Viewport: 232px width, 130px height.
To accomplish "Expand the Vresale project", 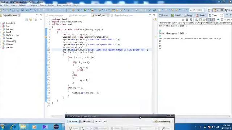I will point(1,47).
